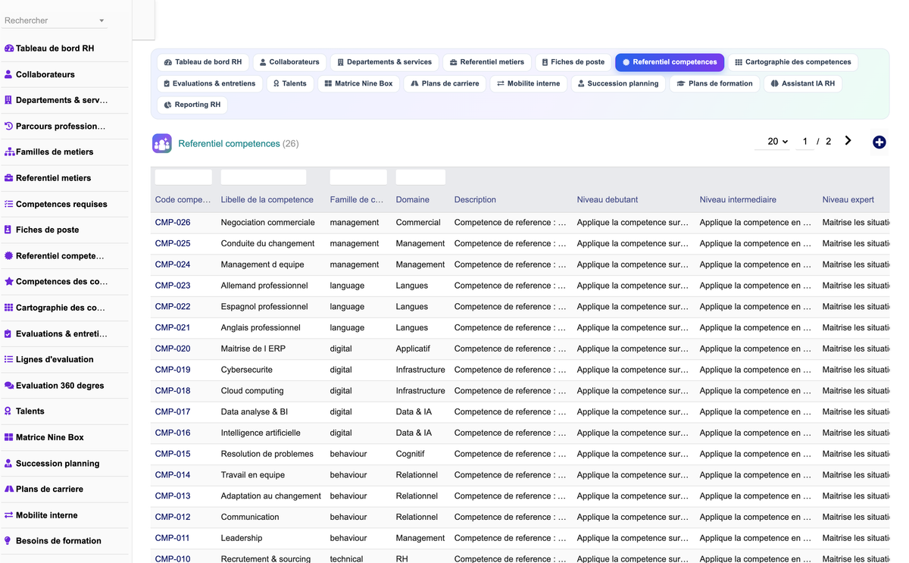Open Evaluations & entretiens top tab
Screen dimensions: 909x563
(x=210, y=83)
